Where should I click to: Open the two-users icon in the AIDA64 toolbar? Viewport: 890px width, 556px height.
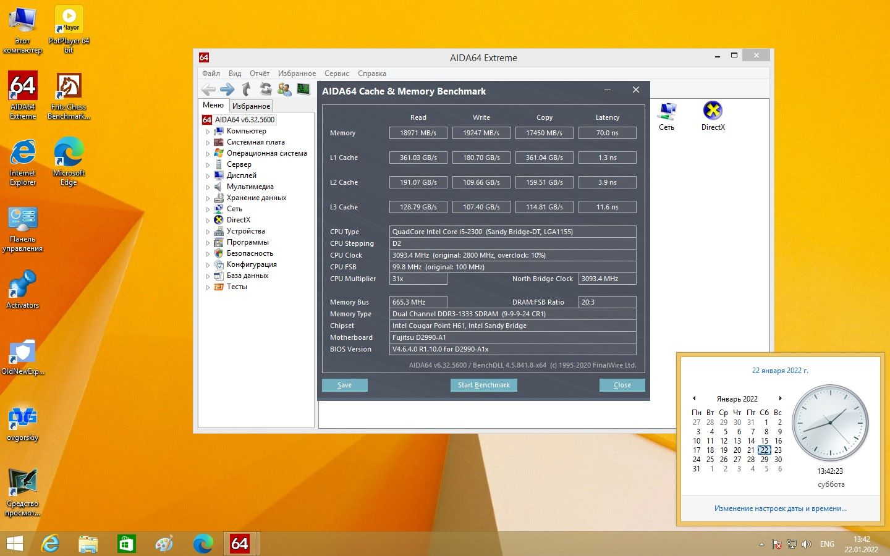[284, 90]
